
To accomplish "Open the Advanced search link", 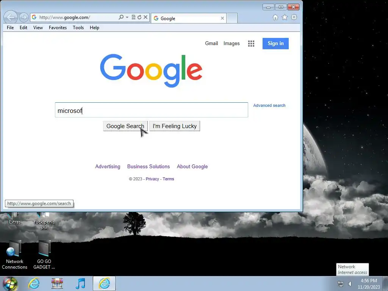I will tap(269, 105).
